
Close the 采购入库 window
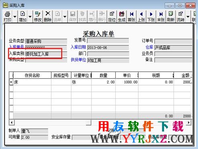pyautogui.click(x=190, y=6)
